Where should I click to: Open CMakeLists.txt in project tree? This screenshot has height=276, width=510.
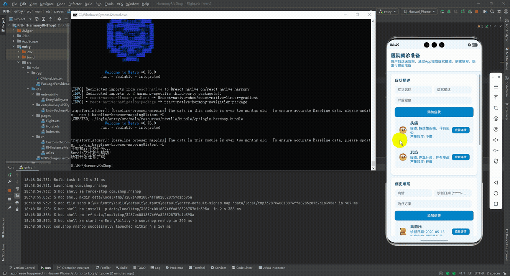pyautogui.click(x=49, y=78)
